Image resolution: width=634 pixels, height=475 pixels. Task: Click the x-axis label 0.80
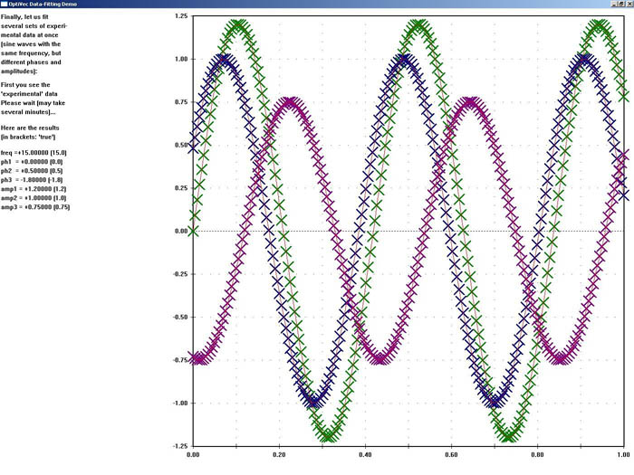pos(537,455)
